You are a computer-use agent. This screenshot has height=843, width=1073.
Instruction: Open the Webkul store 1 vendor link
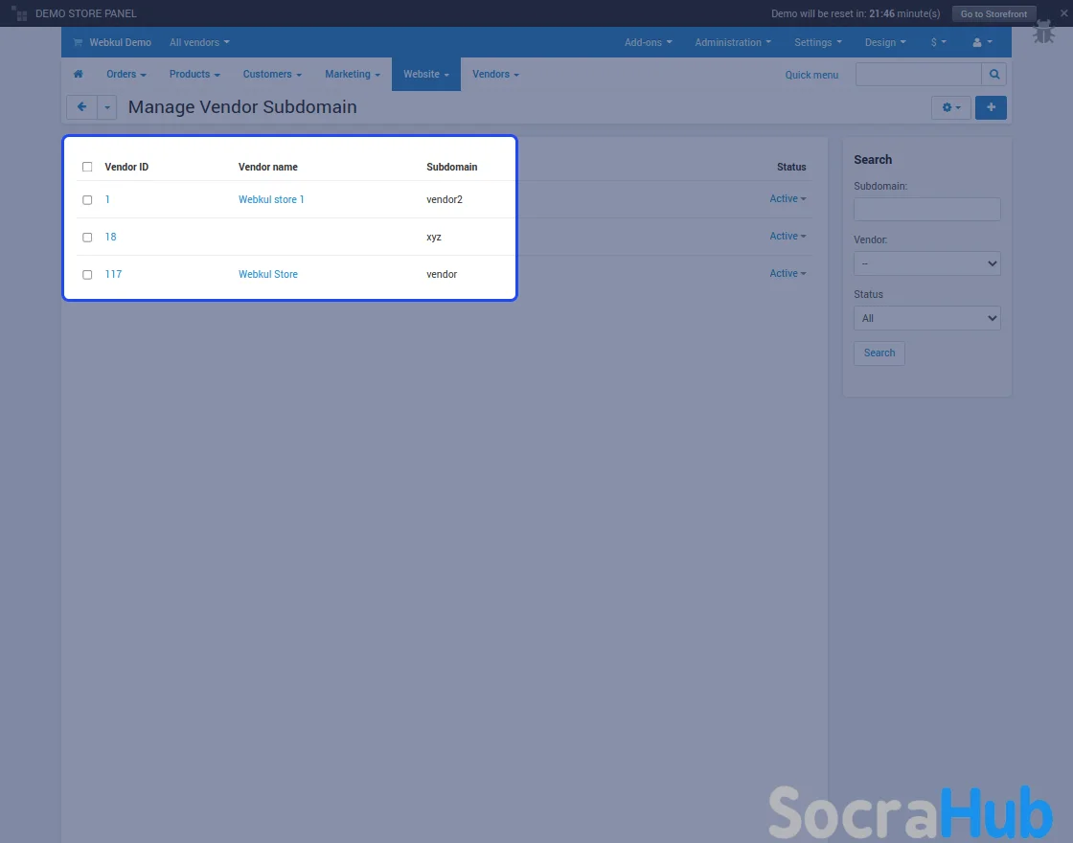(271, 200)
